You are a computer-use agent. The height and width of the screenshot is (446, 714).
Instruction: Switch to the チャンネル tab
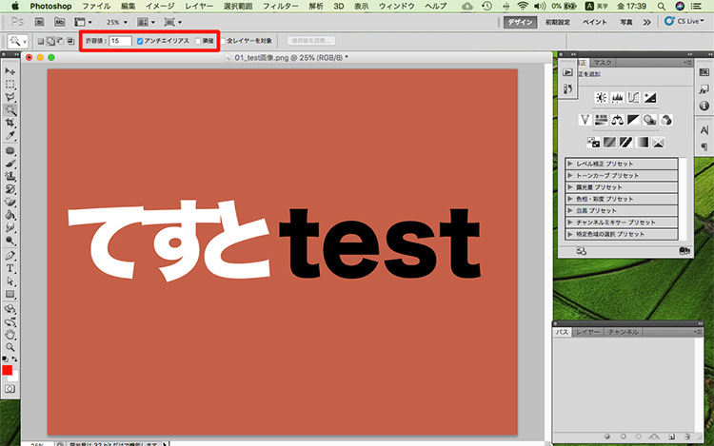point(623,332)
